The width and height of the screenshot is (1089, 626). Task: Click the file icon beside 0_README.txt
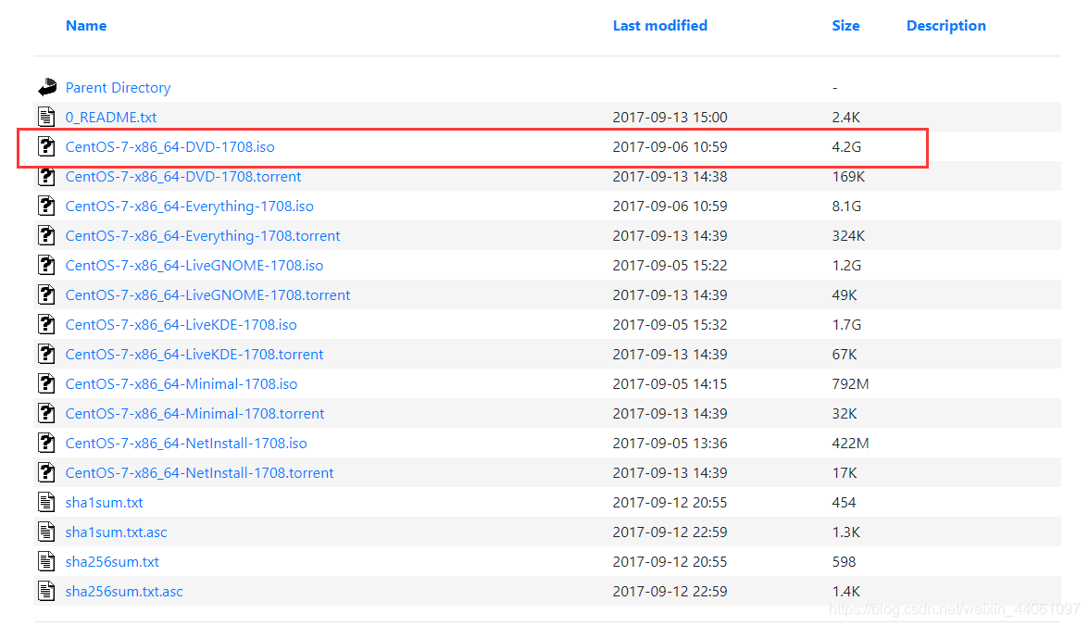(46, 117)
